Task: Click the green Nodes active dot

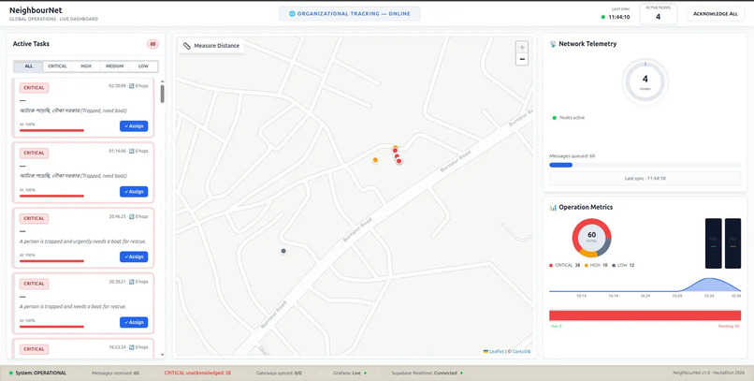Action: point(554,118)
